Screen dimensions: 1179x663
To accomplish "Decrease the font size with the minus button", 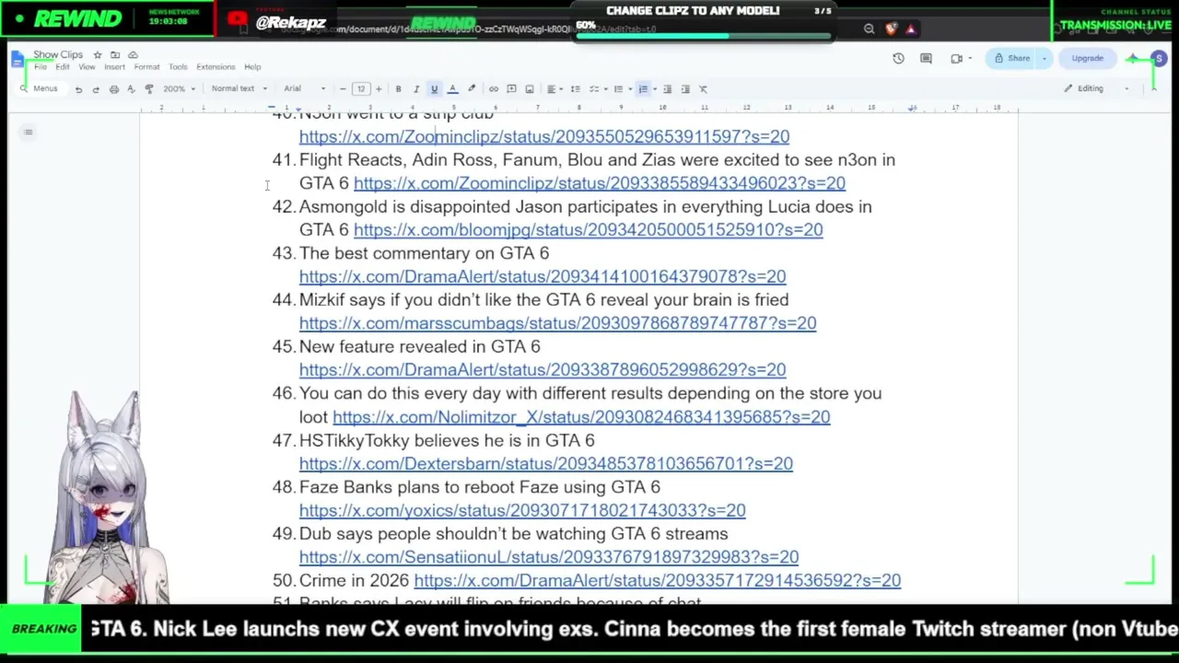I will pos(343,89).
